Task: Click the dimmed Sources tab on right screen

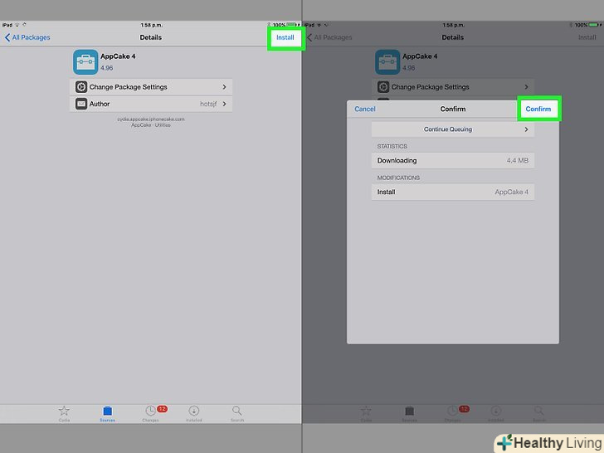Action: (410, 414)
